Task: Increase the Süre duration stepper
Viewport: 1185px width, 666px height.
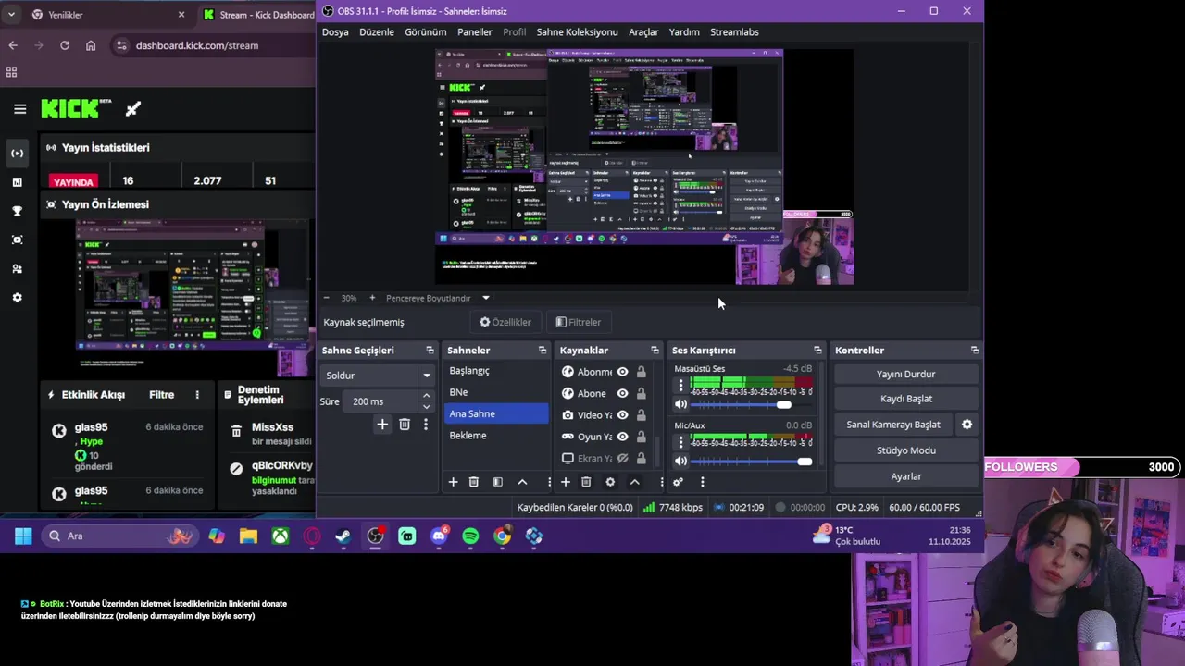Action: (x=426, y=396)
